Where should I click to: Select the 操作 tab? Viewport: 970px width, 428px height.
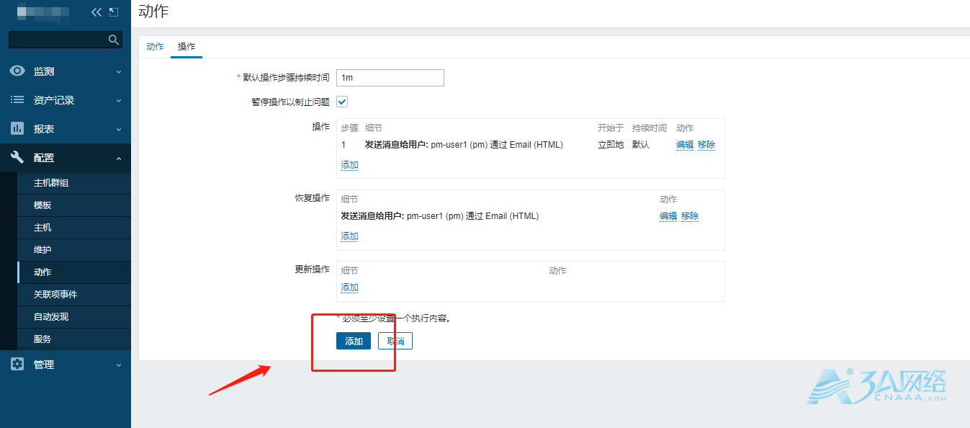187,47
